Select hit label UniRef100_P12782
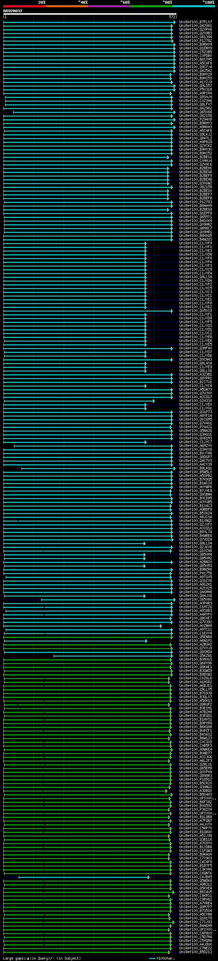This screenshot has height=961, width=218. (x=196, y=41)
